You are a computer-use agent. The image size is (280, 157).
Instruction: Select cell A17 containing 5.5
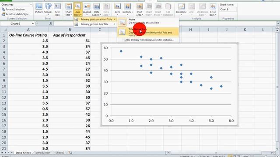(28, 126)
